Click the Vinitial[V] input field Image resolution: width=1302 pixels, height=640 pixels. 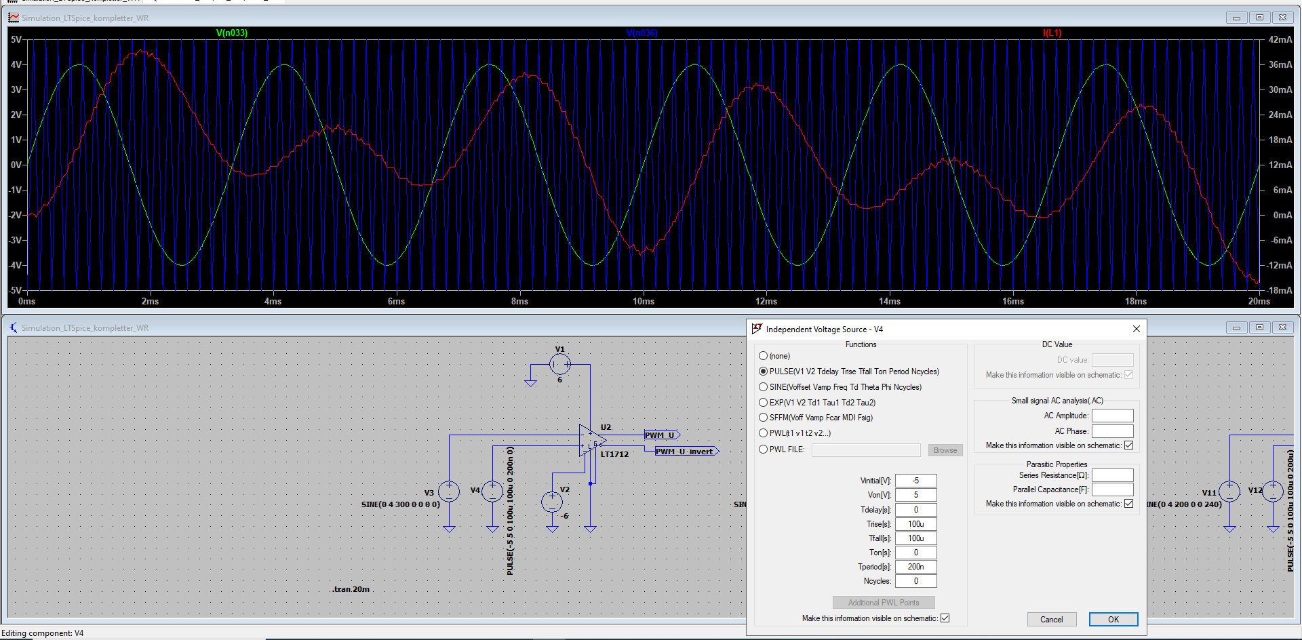click(915, 481)
